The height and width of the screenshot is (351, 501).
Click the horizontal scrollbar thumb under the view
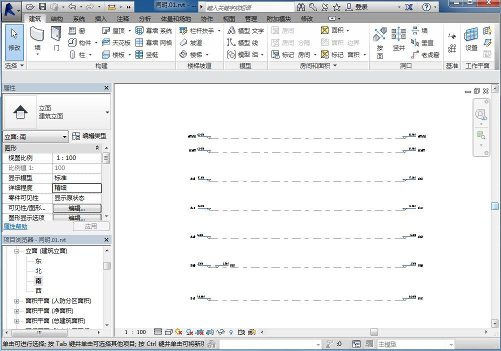[374, 332]
